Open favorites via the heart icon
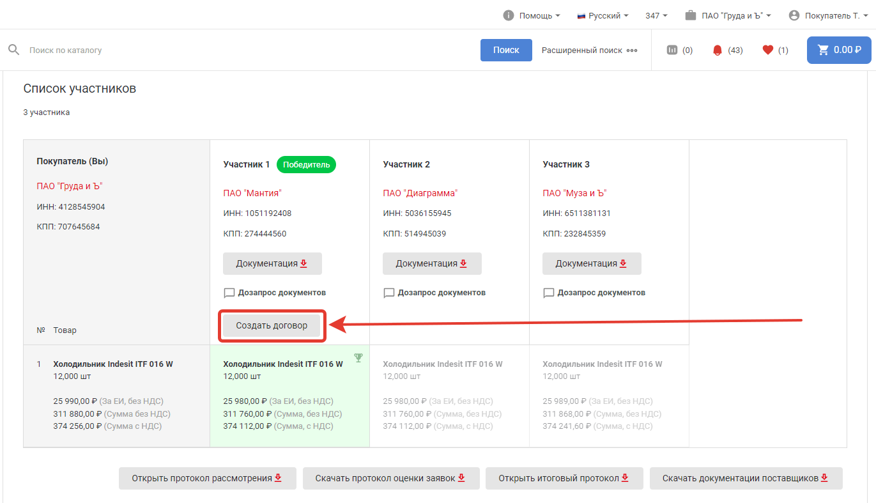 pyautogui.click(x=768, y=50)
